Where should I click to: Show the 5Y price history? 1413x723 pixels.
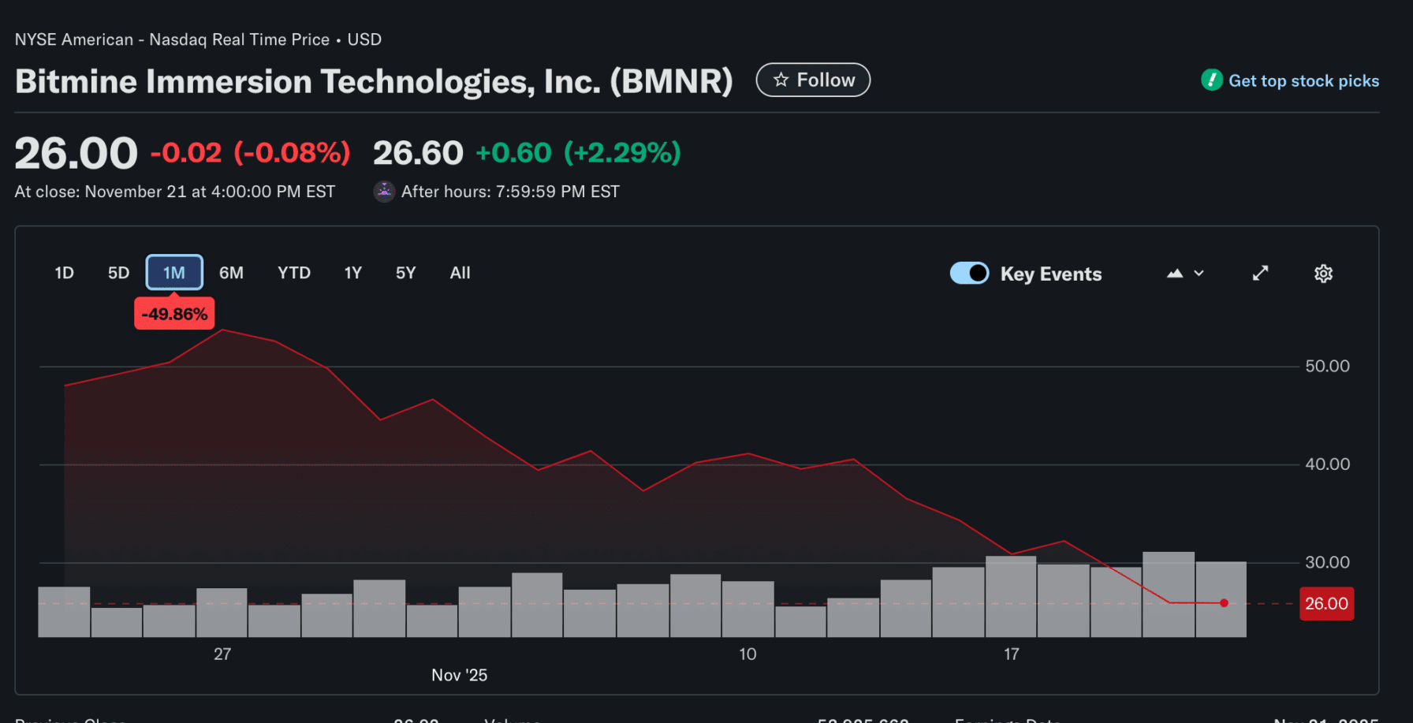pyautogui.click(x=405, y=273)
